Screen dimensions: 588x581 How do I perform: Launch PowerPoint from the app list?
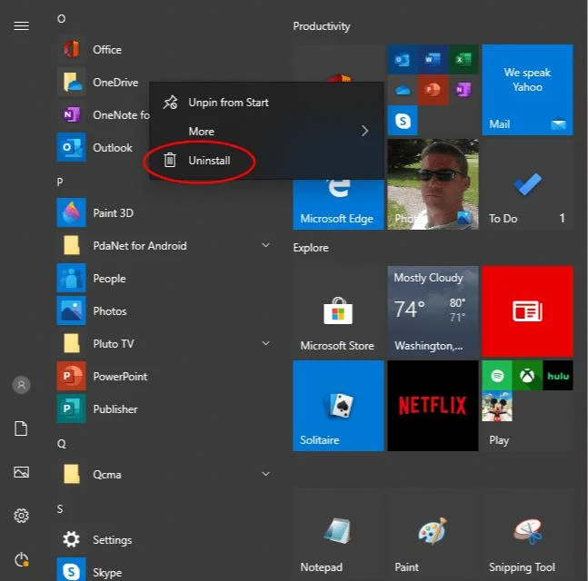pos(165,377)
